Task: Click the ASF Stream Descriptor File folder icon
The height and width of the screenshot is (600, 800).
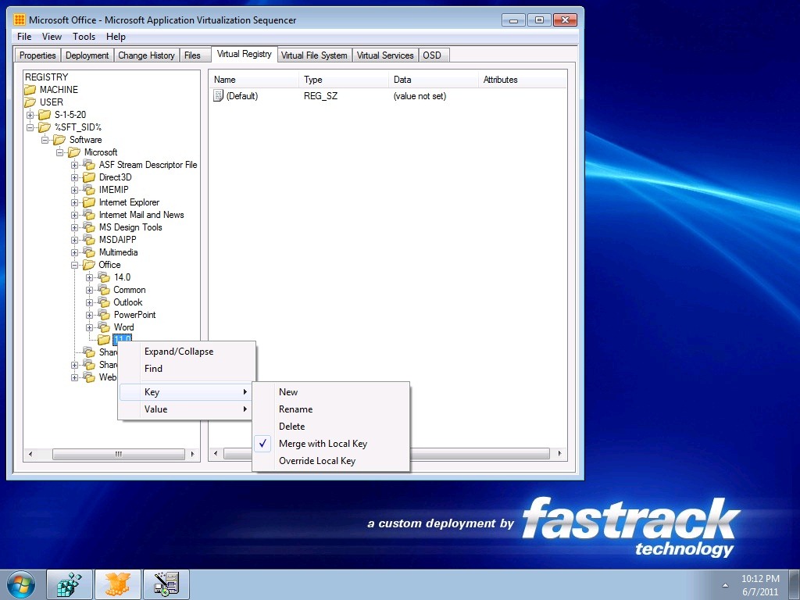Action: pos(89,165)
